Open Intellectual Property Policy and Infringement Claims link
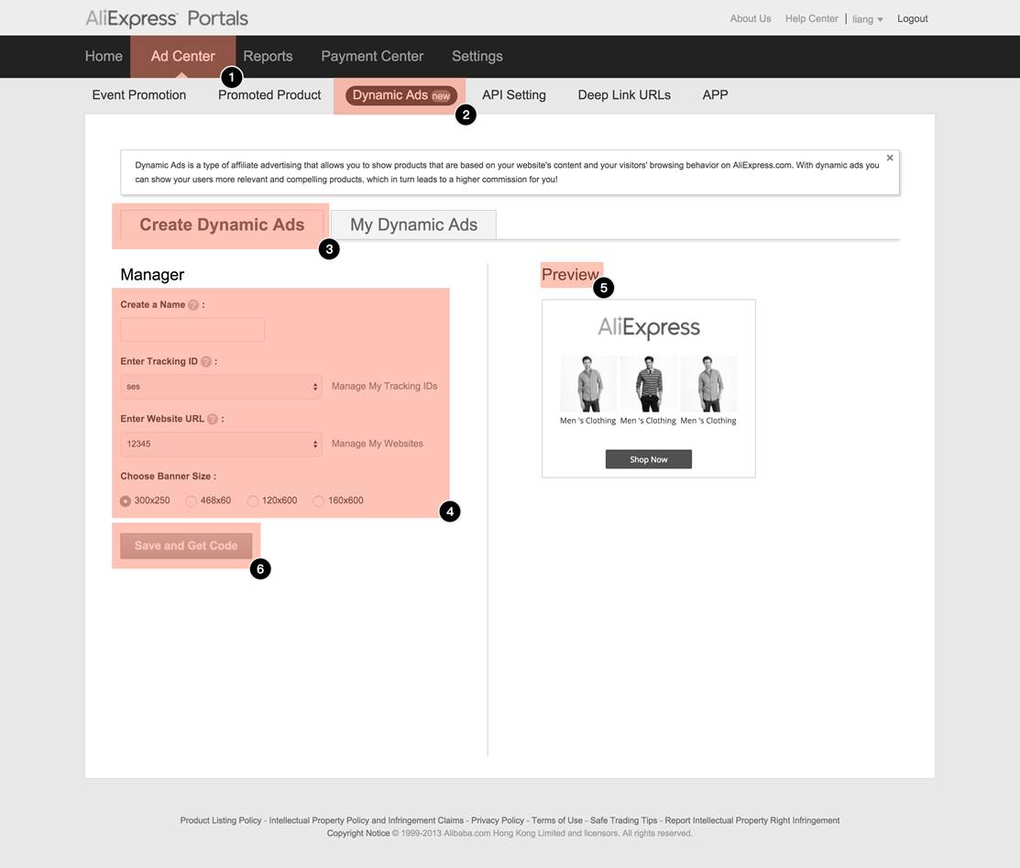 tap(367, 820)
